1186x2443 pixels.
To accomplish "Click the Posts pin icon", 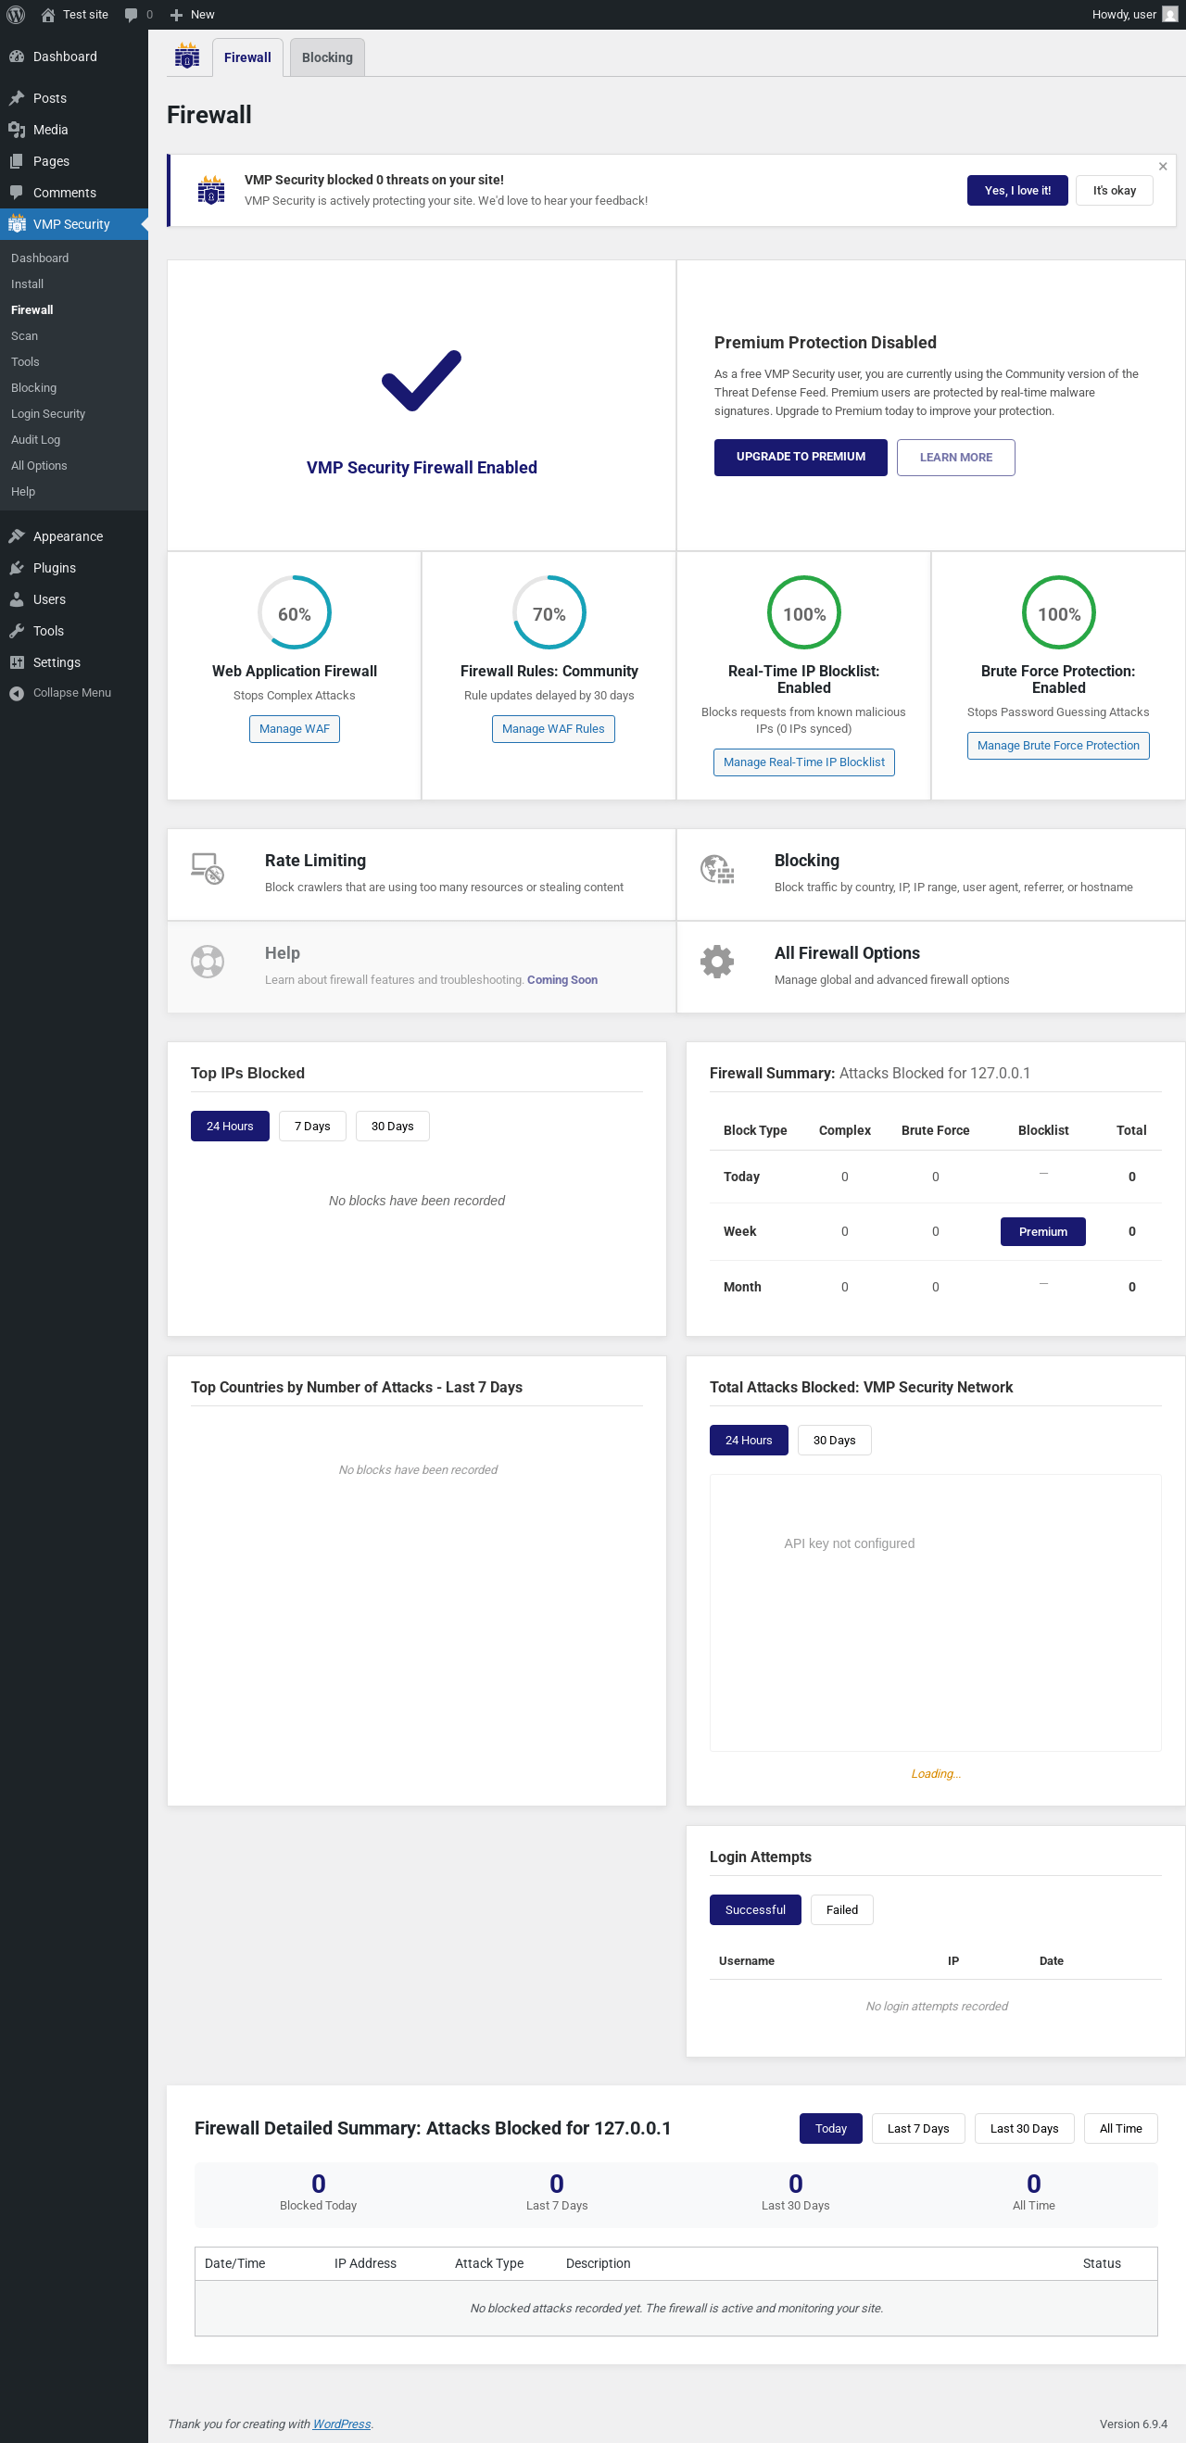I will 16,98.
